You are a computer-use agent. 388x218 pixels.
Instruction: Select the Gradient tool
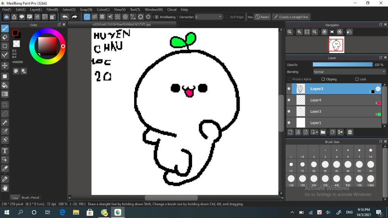[x=5, y=94]
